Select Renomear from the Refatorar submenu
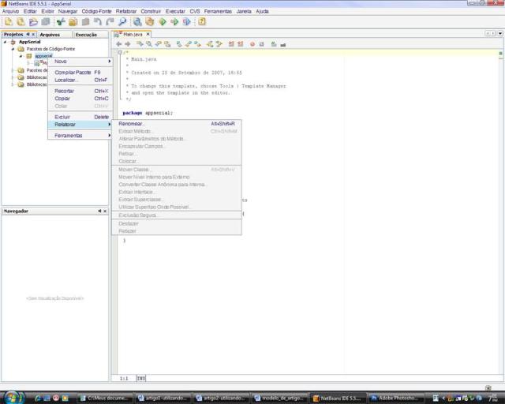Screen dimensions: 505x404 (132, 124)
